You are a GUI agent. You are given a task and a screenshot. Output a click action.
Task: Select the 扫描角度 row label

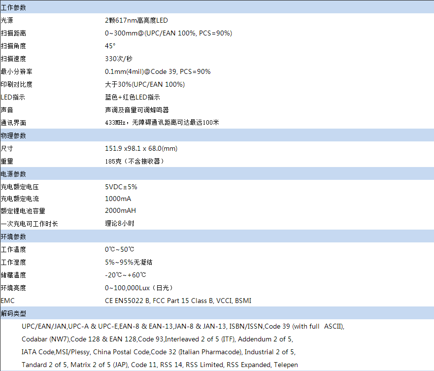(13, 45)
